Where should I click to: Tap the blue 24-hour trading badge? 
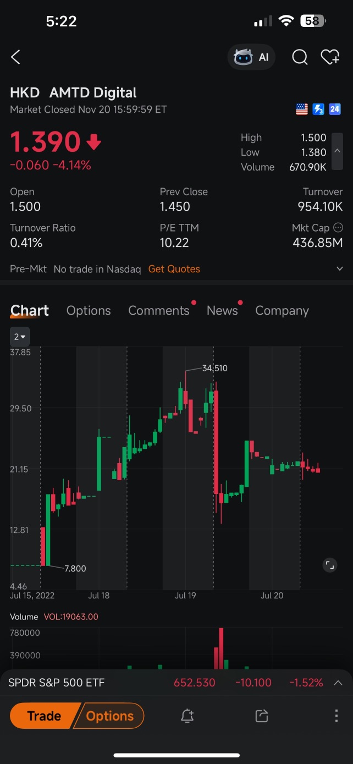(335, 109)
